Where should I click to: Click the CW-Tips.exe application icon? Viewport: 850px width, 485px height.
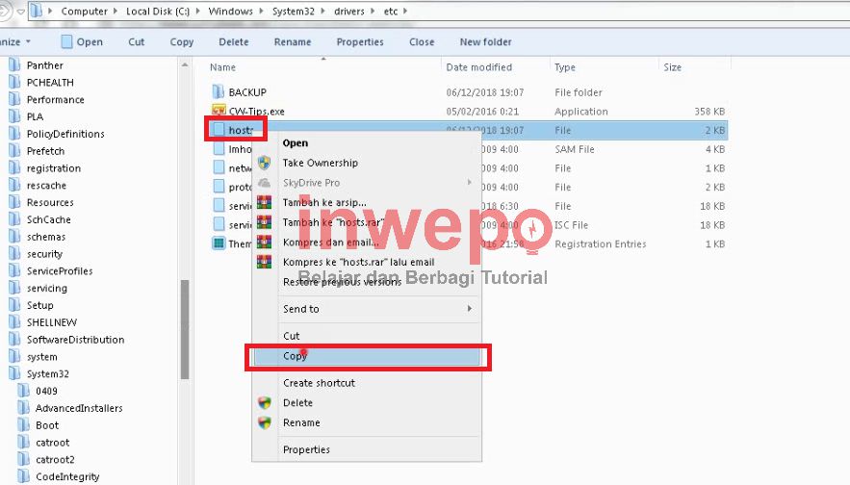click(219, 110)
